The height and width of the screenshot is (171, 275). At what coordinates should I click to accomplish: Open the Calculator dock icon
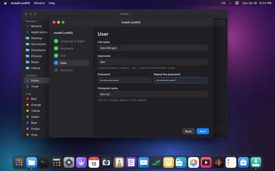pos(57,163)
